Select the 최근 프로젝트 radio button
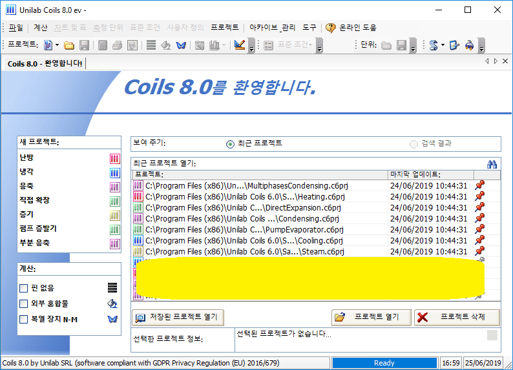513x370 pixels. point(230,144)
